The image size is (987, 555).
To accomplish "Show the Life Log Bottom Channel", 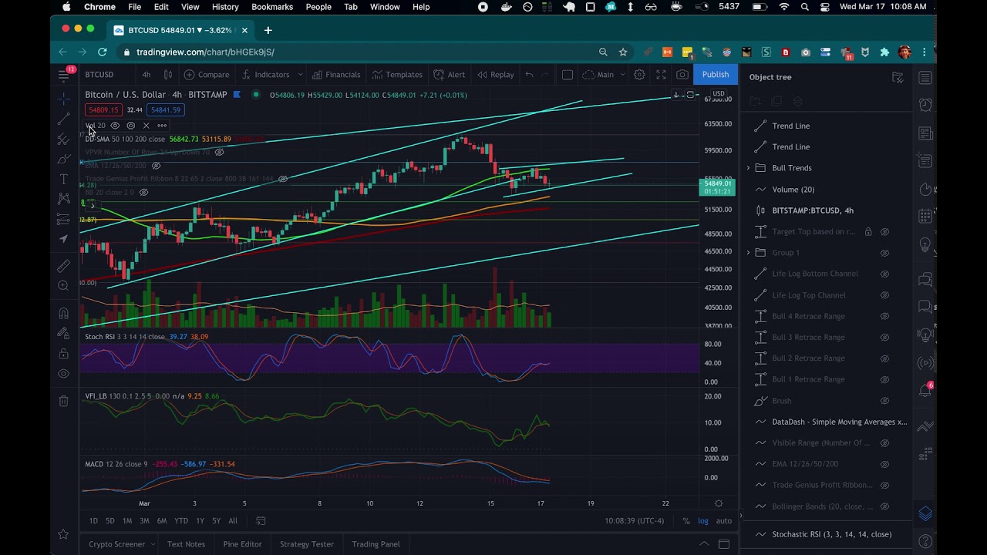I will [884, 274].
